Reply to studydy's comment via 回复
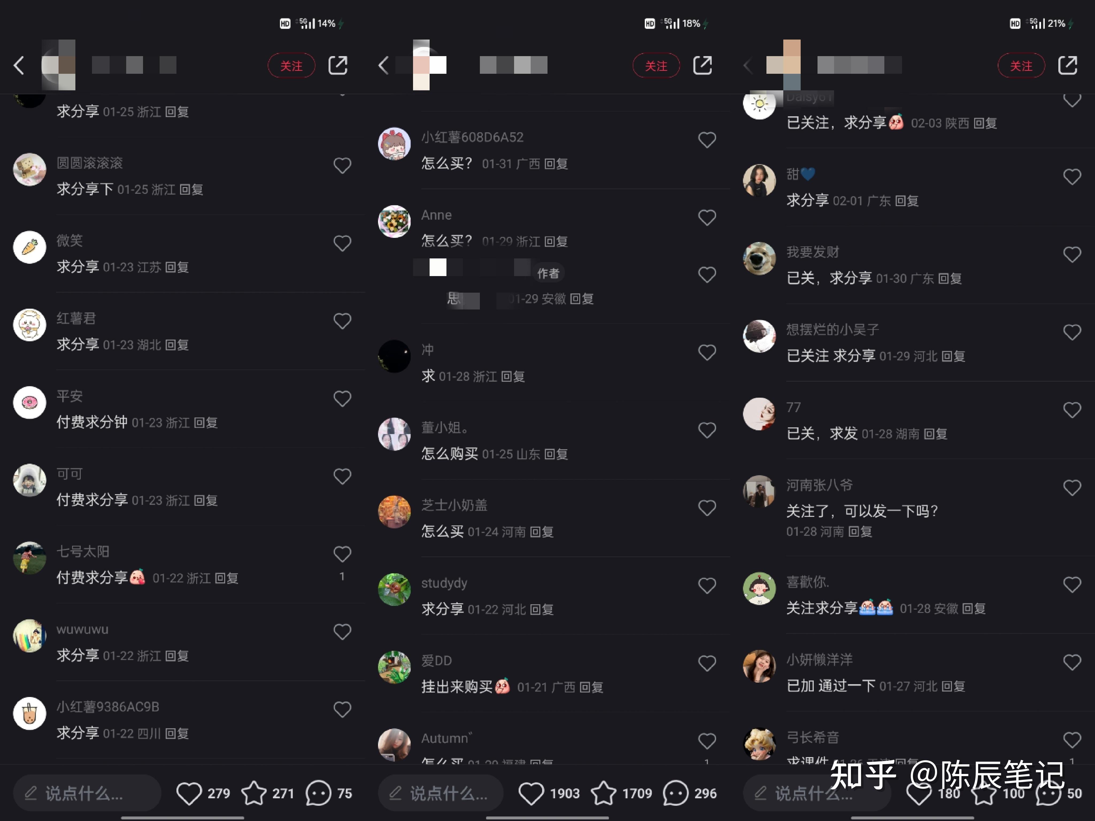 coord(542,610)
